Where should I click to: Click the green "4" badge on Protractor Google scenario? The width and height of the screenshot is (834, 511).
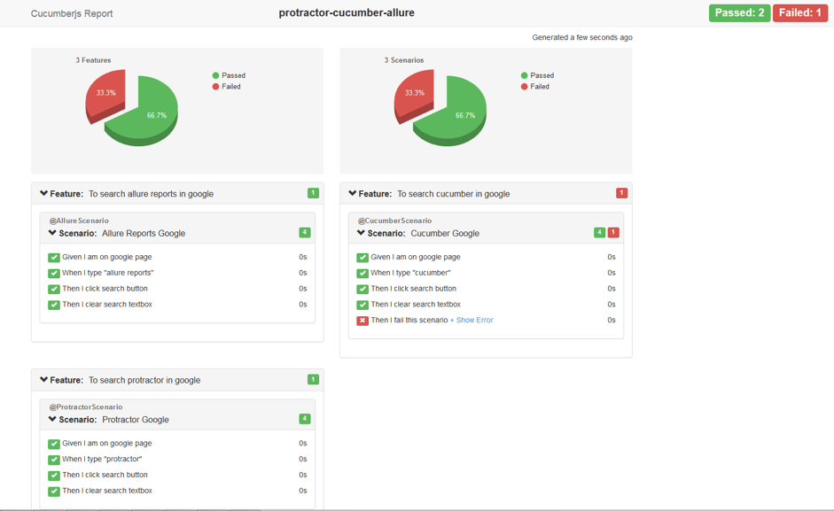305,418
